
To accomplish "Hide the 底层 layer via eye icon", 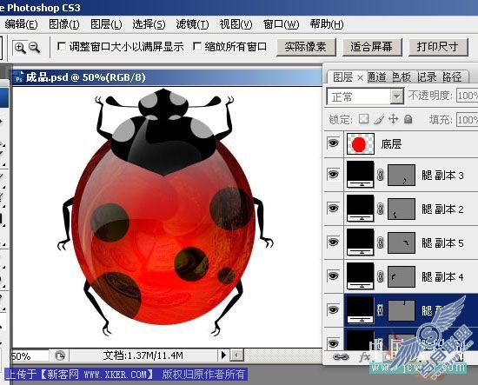I will click(x=333, y=143).
